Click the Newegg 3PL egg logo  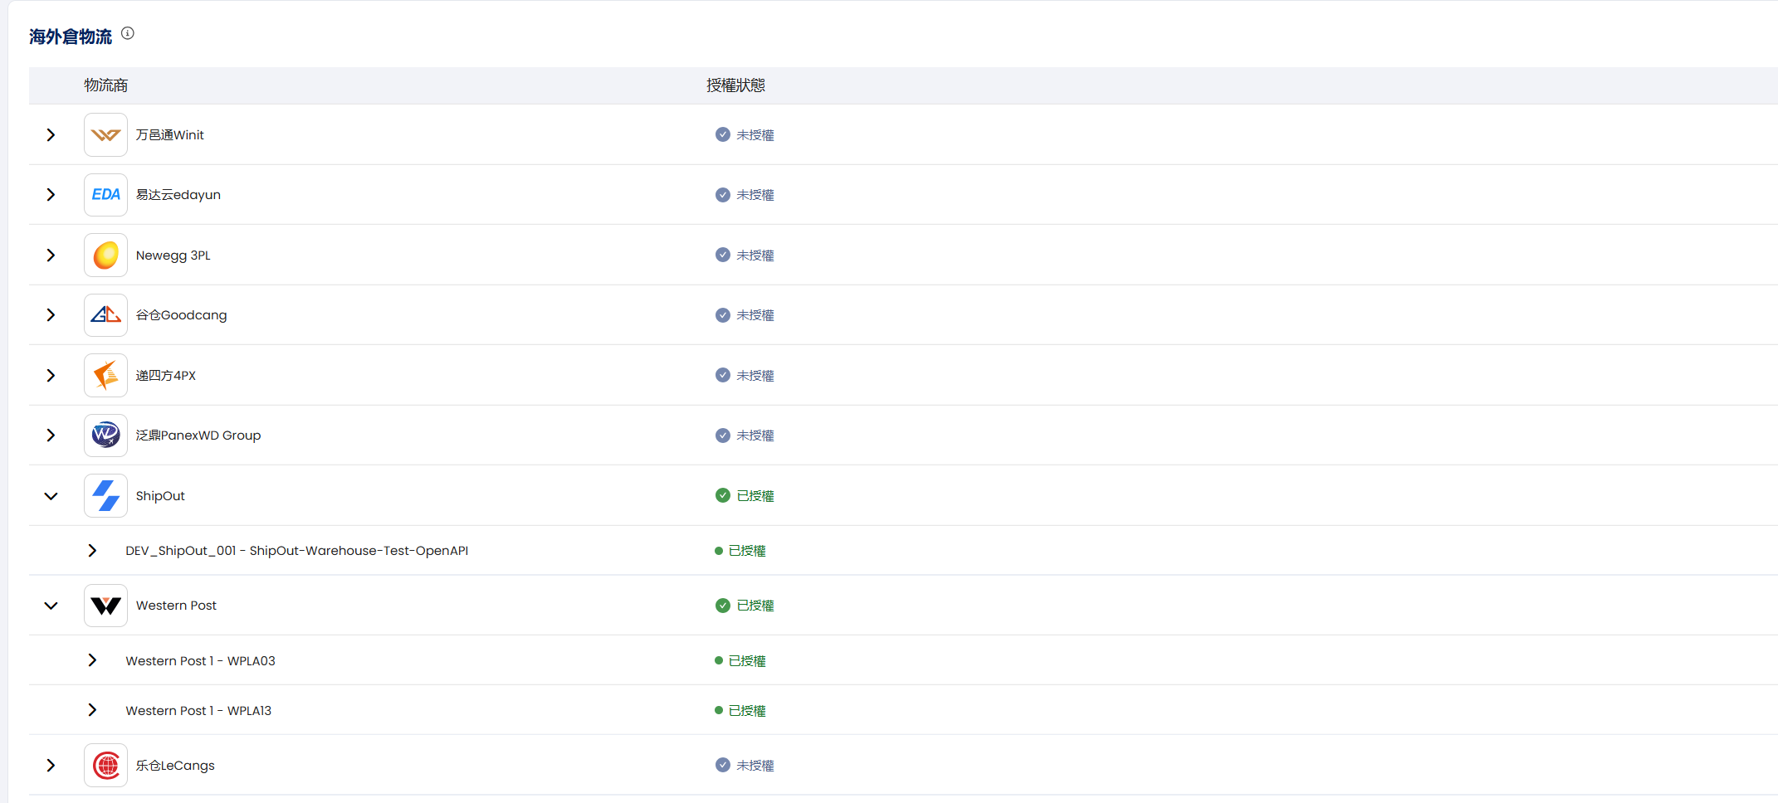tap(105, 255)
